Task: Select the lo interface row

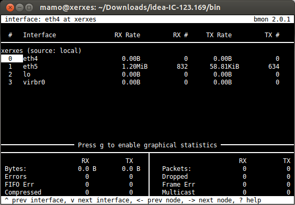Action: [147, 74]
